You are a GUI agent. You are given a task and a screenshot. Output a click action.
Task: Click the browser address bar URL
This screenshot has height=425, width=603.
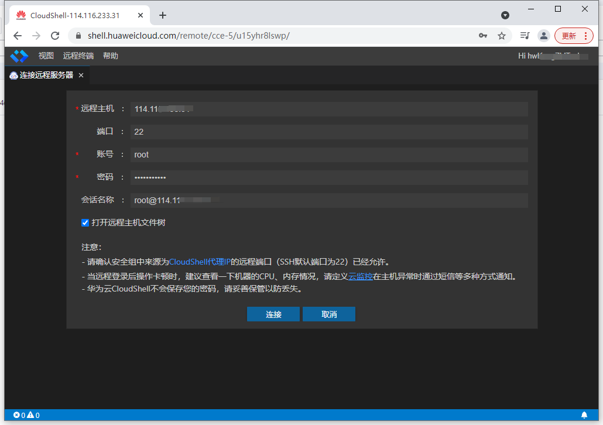click(x=189, y=36)
